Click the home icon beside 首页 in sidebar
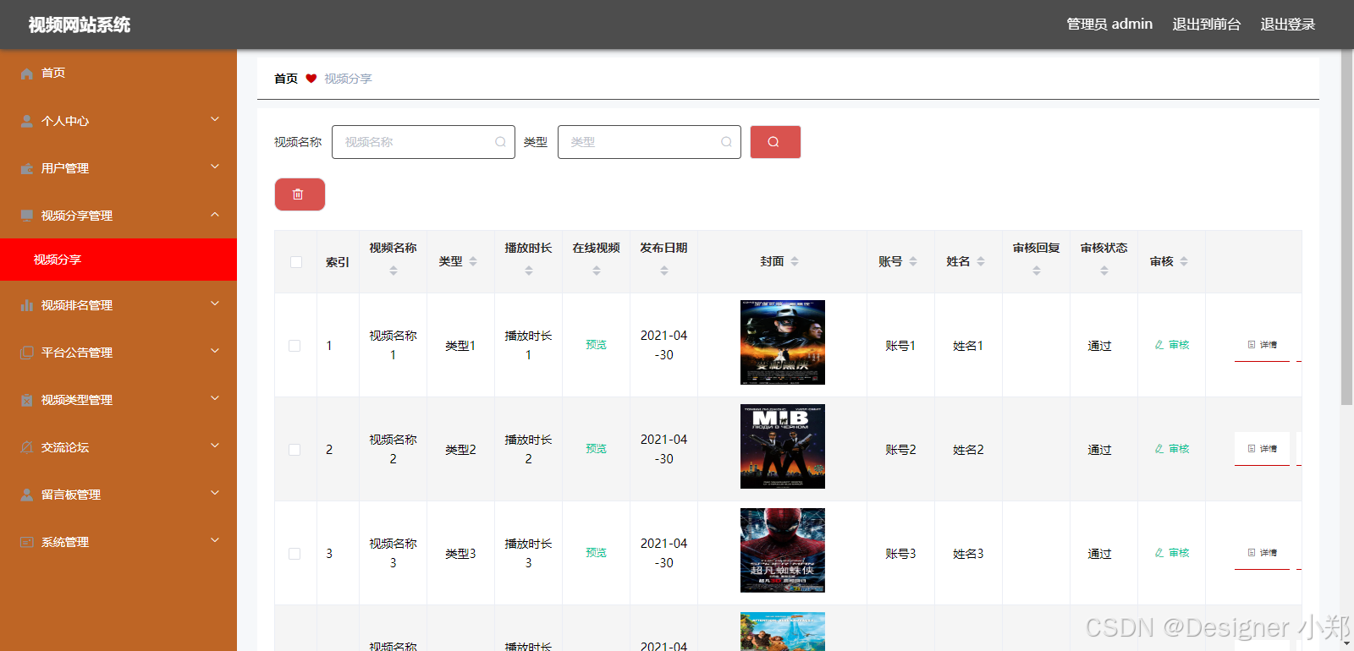 [x=27, y=74]
